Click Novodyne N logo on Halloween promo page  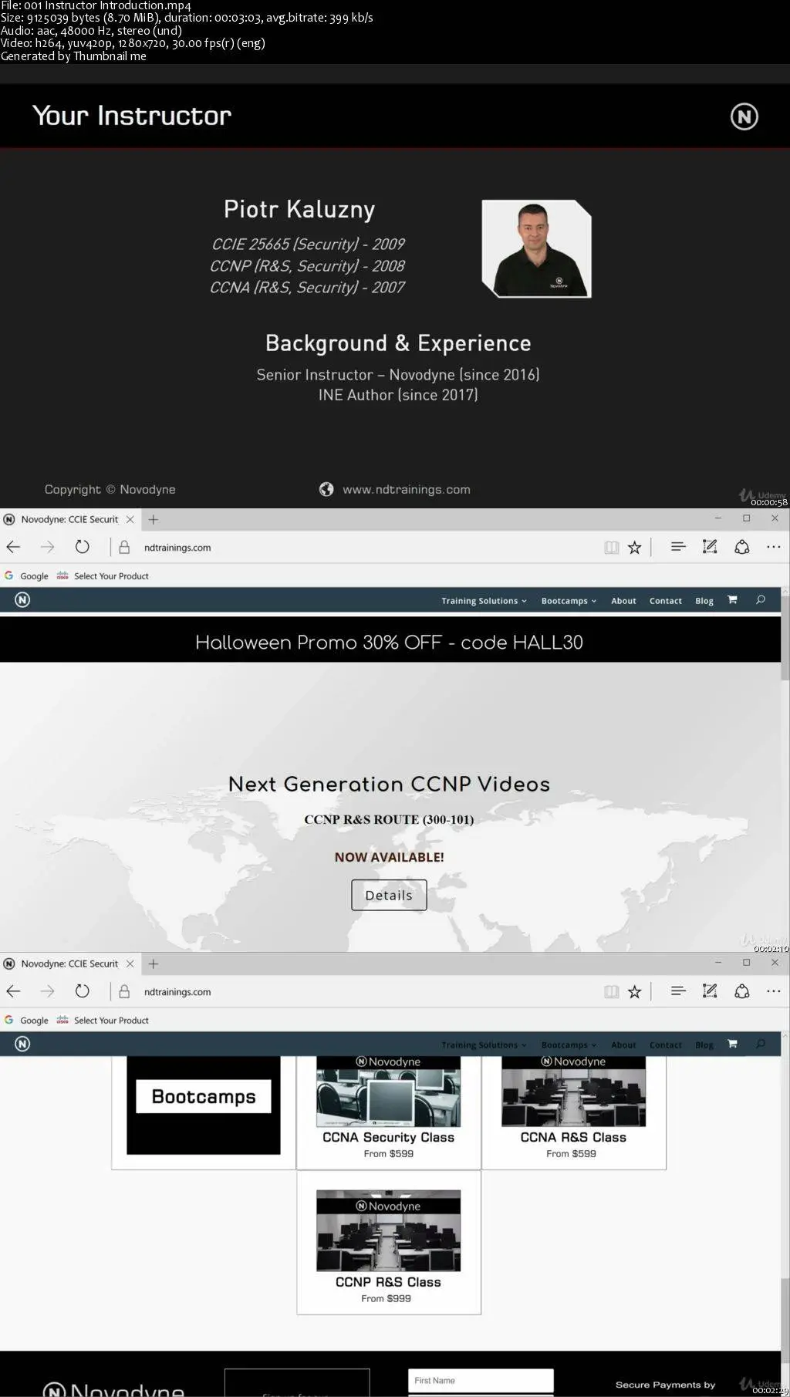(22, 599)
